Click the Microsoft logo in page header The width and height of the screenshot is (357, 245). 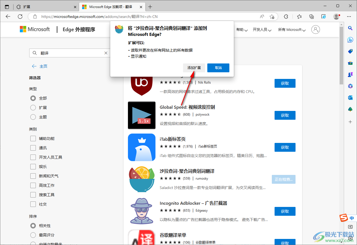(x=35, y=29)
